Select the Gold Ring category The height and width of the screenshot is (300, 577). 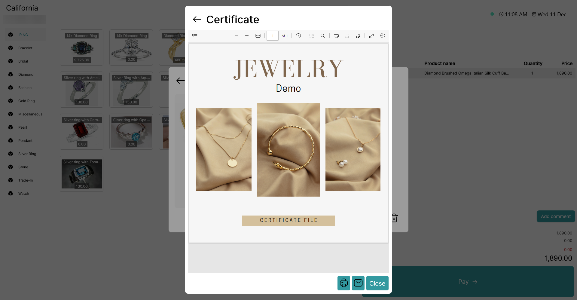tap(25, 101)
